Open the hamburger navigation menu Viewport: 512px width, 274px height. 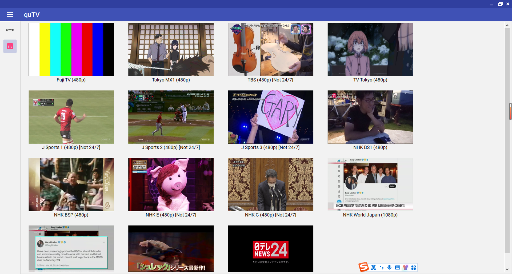click(x=10, y=15)
